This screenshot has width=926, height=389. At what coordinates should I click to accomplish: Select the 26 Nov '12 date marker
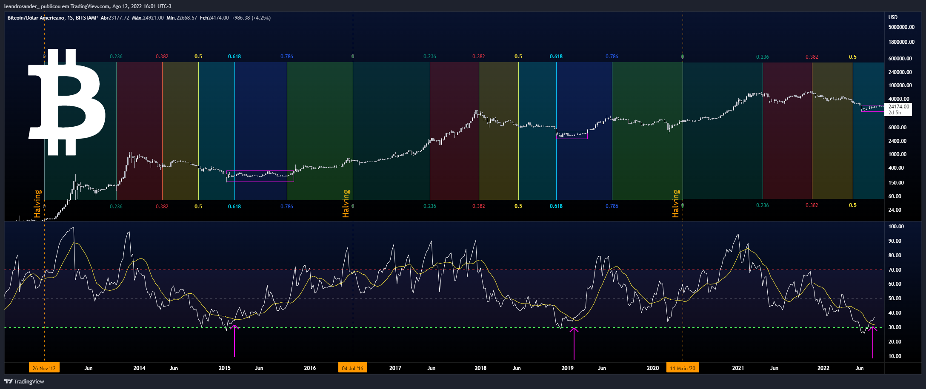click(x=44, y=368)
